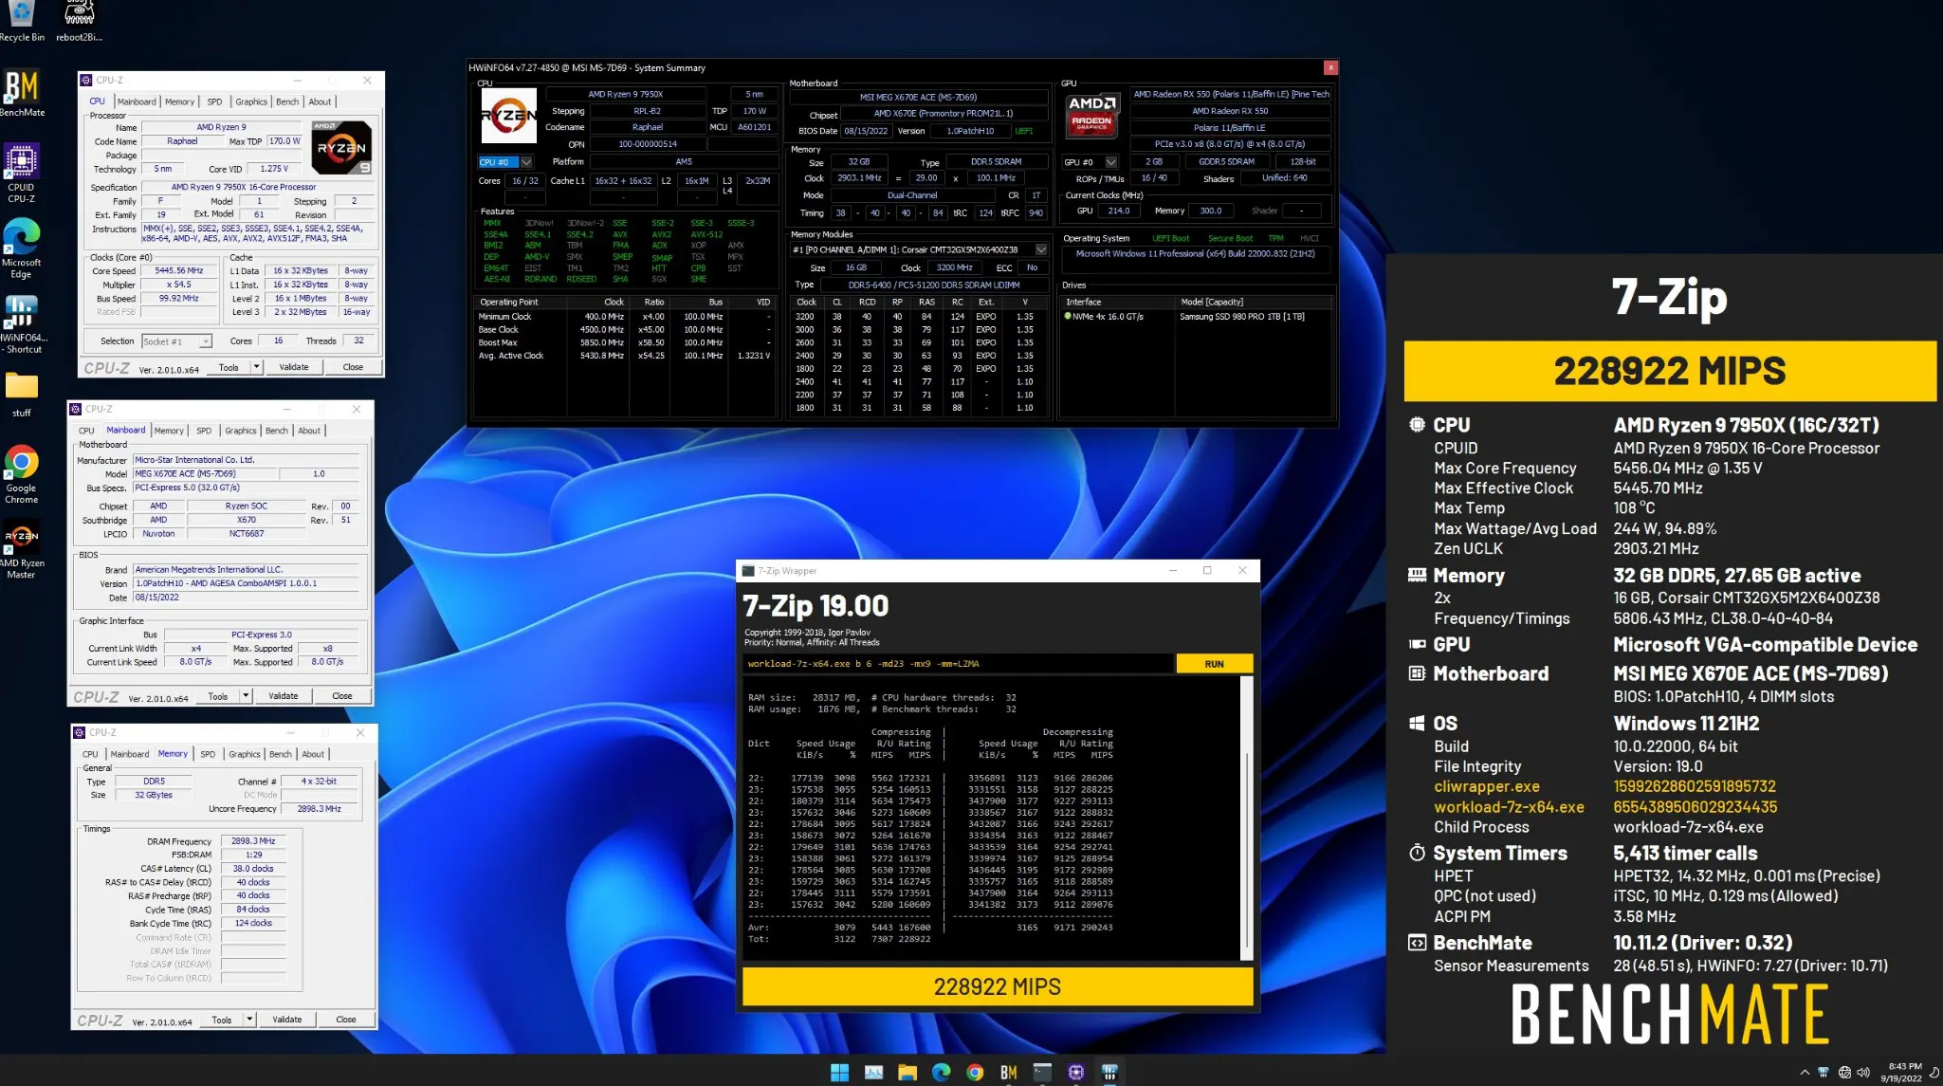Open the Tools arrow in the top CPU-Z window
The image size is (1943, 1086).
click(x=256, y=367)
